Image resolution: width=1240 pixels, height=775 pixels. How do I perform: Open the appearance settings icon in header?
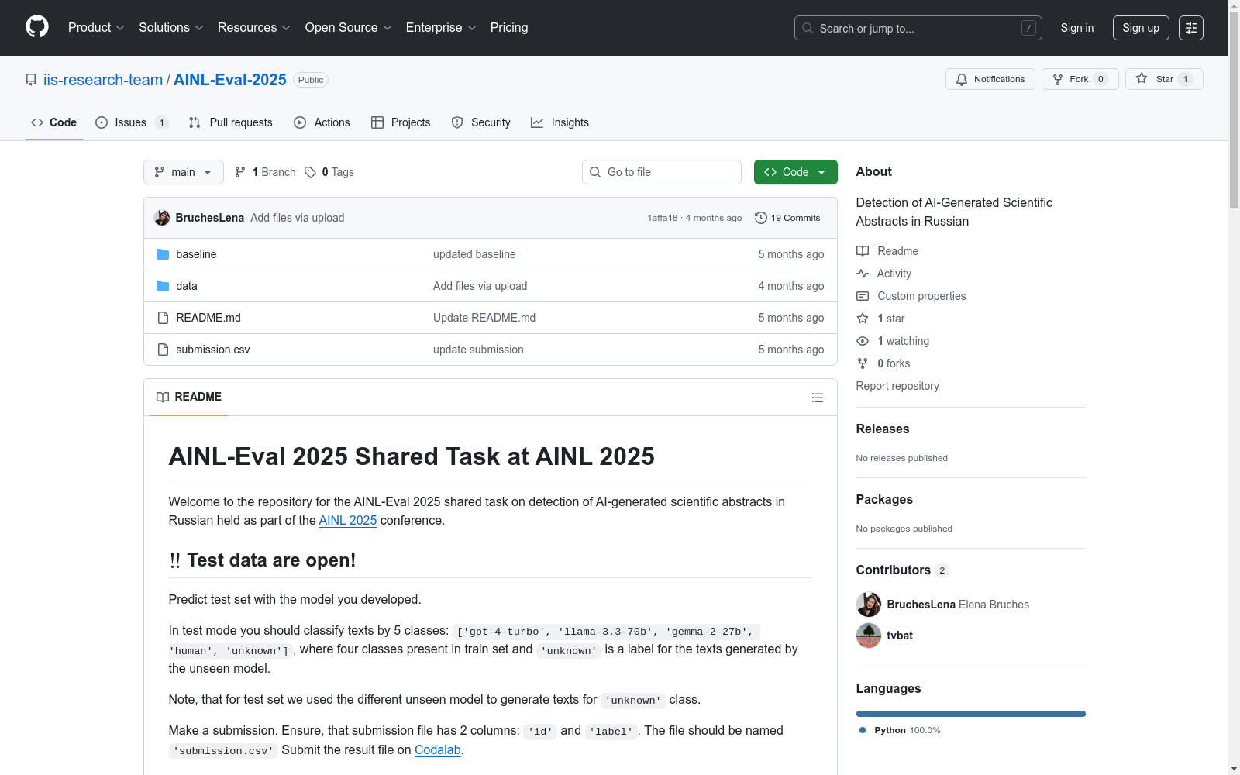point(1191,28)
